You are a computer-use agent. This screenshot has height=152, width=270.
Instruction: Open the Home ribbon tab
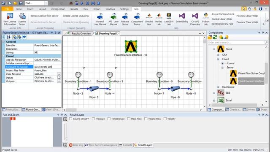pyautogui.click(x=19, y=9)
